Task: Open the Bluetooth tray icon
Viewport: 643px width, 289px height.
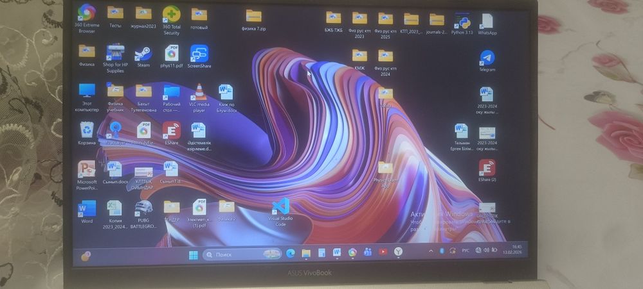Action: (x=442, y=251)
